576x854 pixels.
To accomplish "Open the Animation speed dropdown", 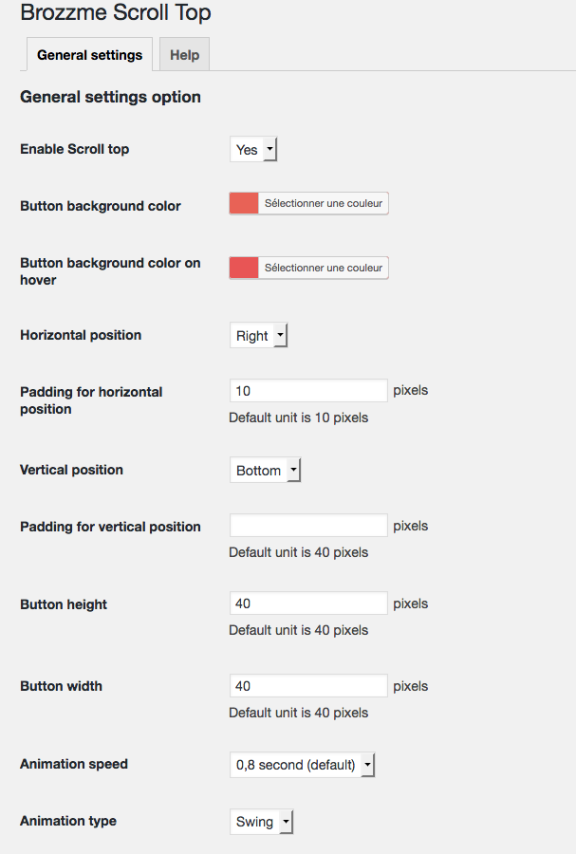I will (x=302, y=765).
